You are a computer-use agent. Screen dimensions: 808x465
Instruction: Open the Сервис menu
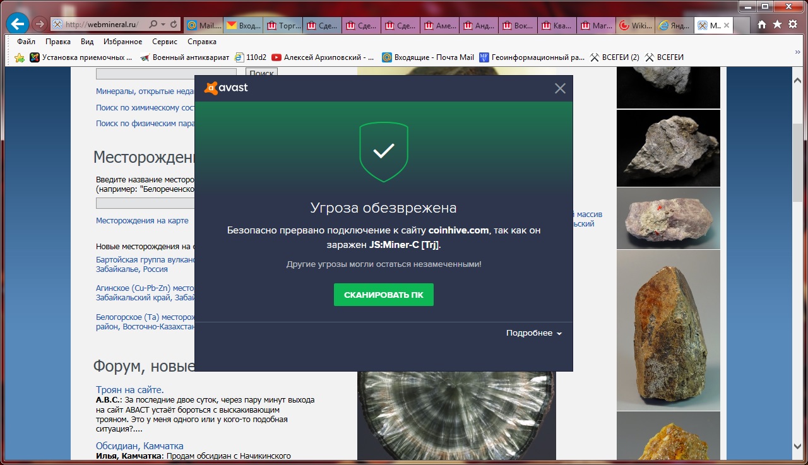pos(165,42)
